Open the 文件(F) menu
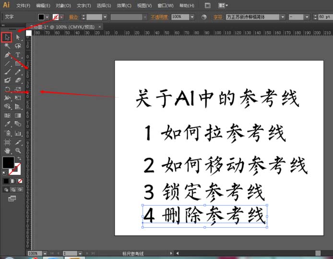The width and height of the screenshot is (333, 259). [23, 5]
